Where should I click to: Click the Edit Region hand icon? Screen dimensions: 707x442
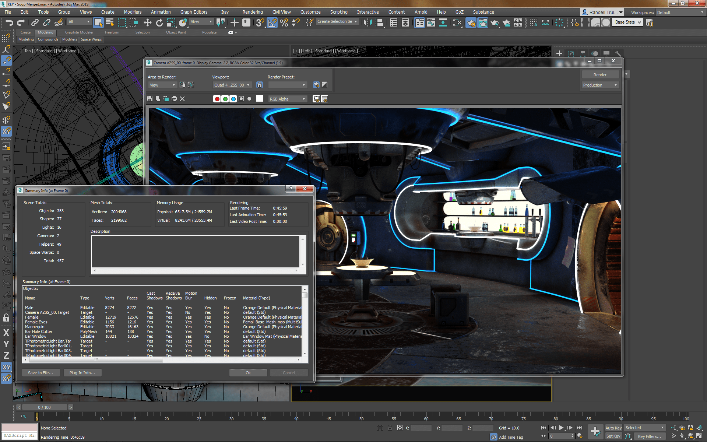tap(183, 85)
